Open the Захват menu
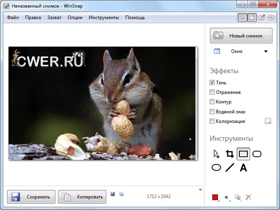This screenshot has height=210, width=280. (57, 18)
